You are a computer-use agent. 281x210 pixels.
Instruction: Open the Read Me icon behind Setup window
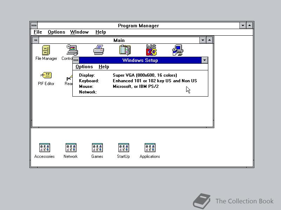click(x=70, y=78)
